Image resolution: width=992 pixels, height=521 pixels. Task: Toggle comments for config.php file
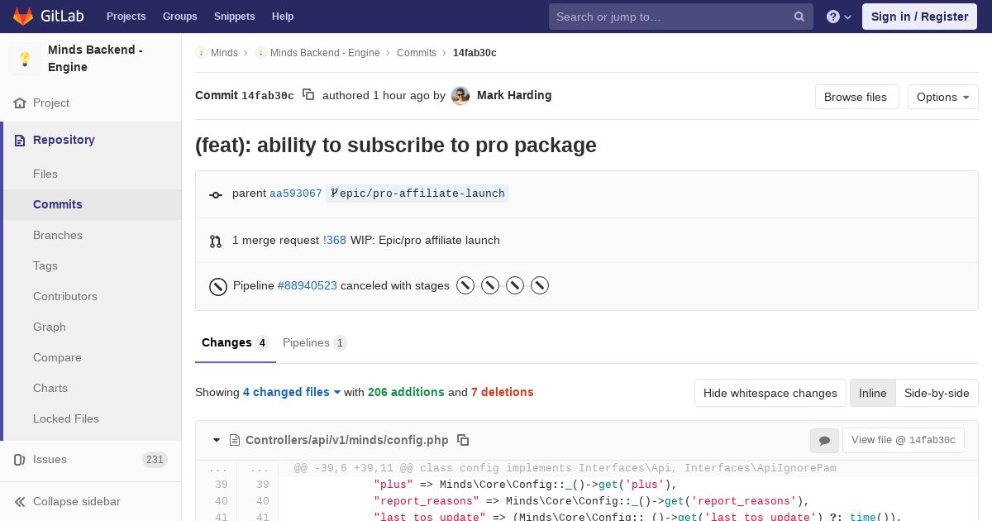824,441
